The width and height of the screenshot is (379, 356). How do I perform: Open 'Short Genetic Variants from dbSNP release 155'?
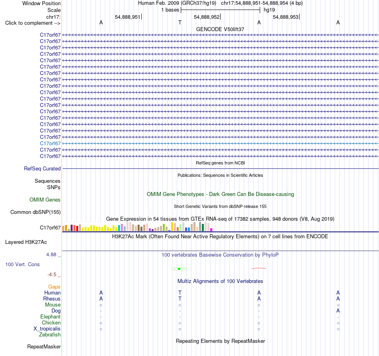[220, 207]
